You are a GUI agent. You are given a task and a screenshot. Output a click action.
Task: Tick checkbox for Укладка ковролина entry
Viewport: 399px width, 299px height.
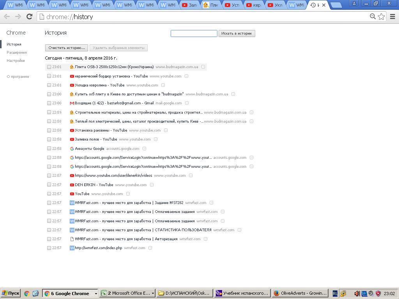[49, 85]
